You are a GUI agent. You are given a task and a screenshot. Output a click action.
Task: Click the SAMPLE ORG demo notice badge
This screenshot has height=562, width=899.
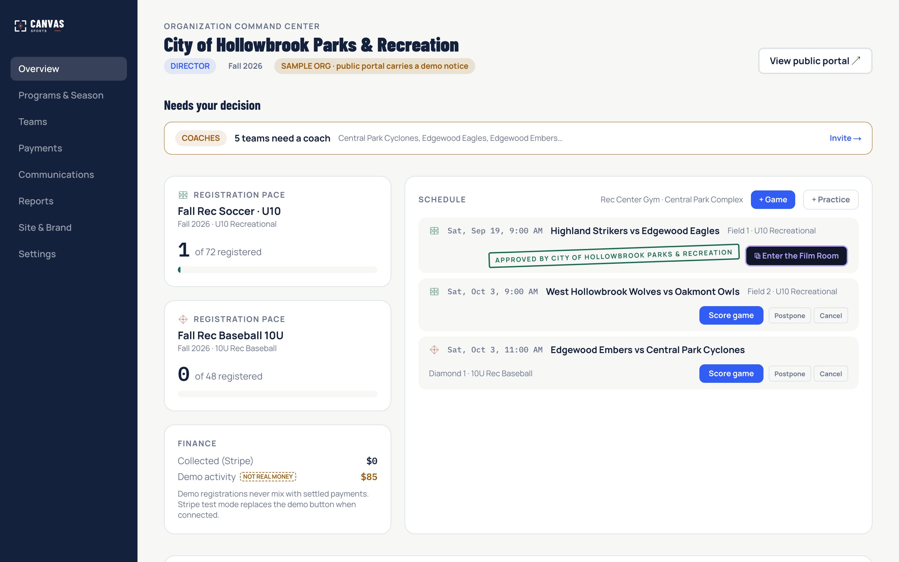(x=374, y=66)
